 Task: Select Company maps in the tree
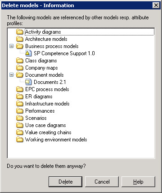(x=41, y=68)
